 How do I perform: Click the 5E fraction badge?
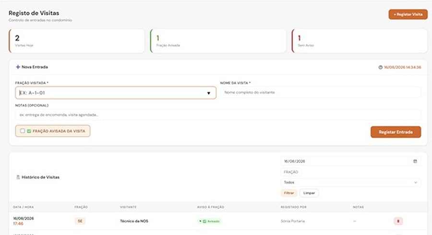point(80,221)
